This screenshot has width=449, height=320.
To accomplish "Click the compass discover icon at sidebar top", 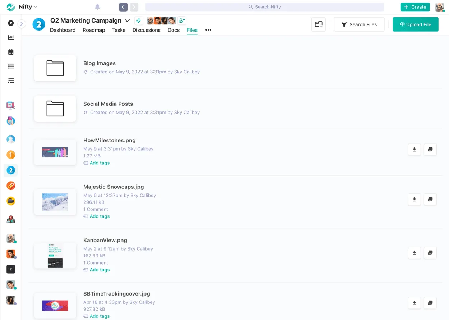I will coord(10,23).
